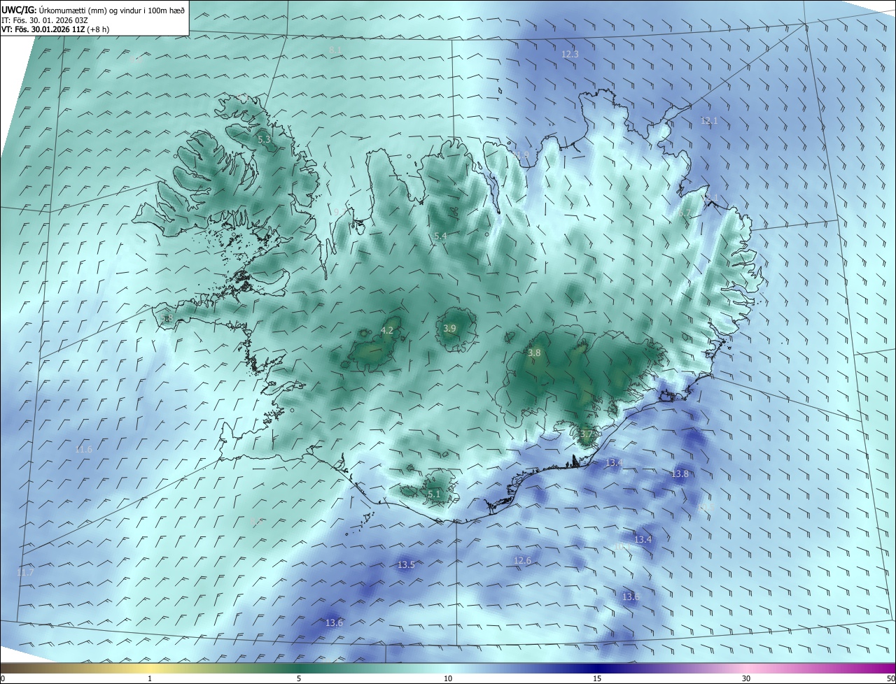Click the 3.7 value label
This screenshot has height=684, width=896.
(x=587, y=434)
